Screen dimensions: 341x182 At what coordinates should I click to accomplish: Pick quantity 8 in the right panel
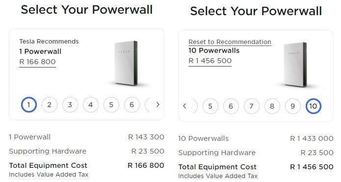(272, 106)
